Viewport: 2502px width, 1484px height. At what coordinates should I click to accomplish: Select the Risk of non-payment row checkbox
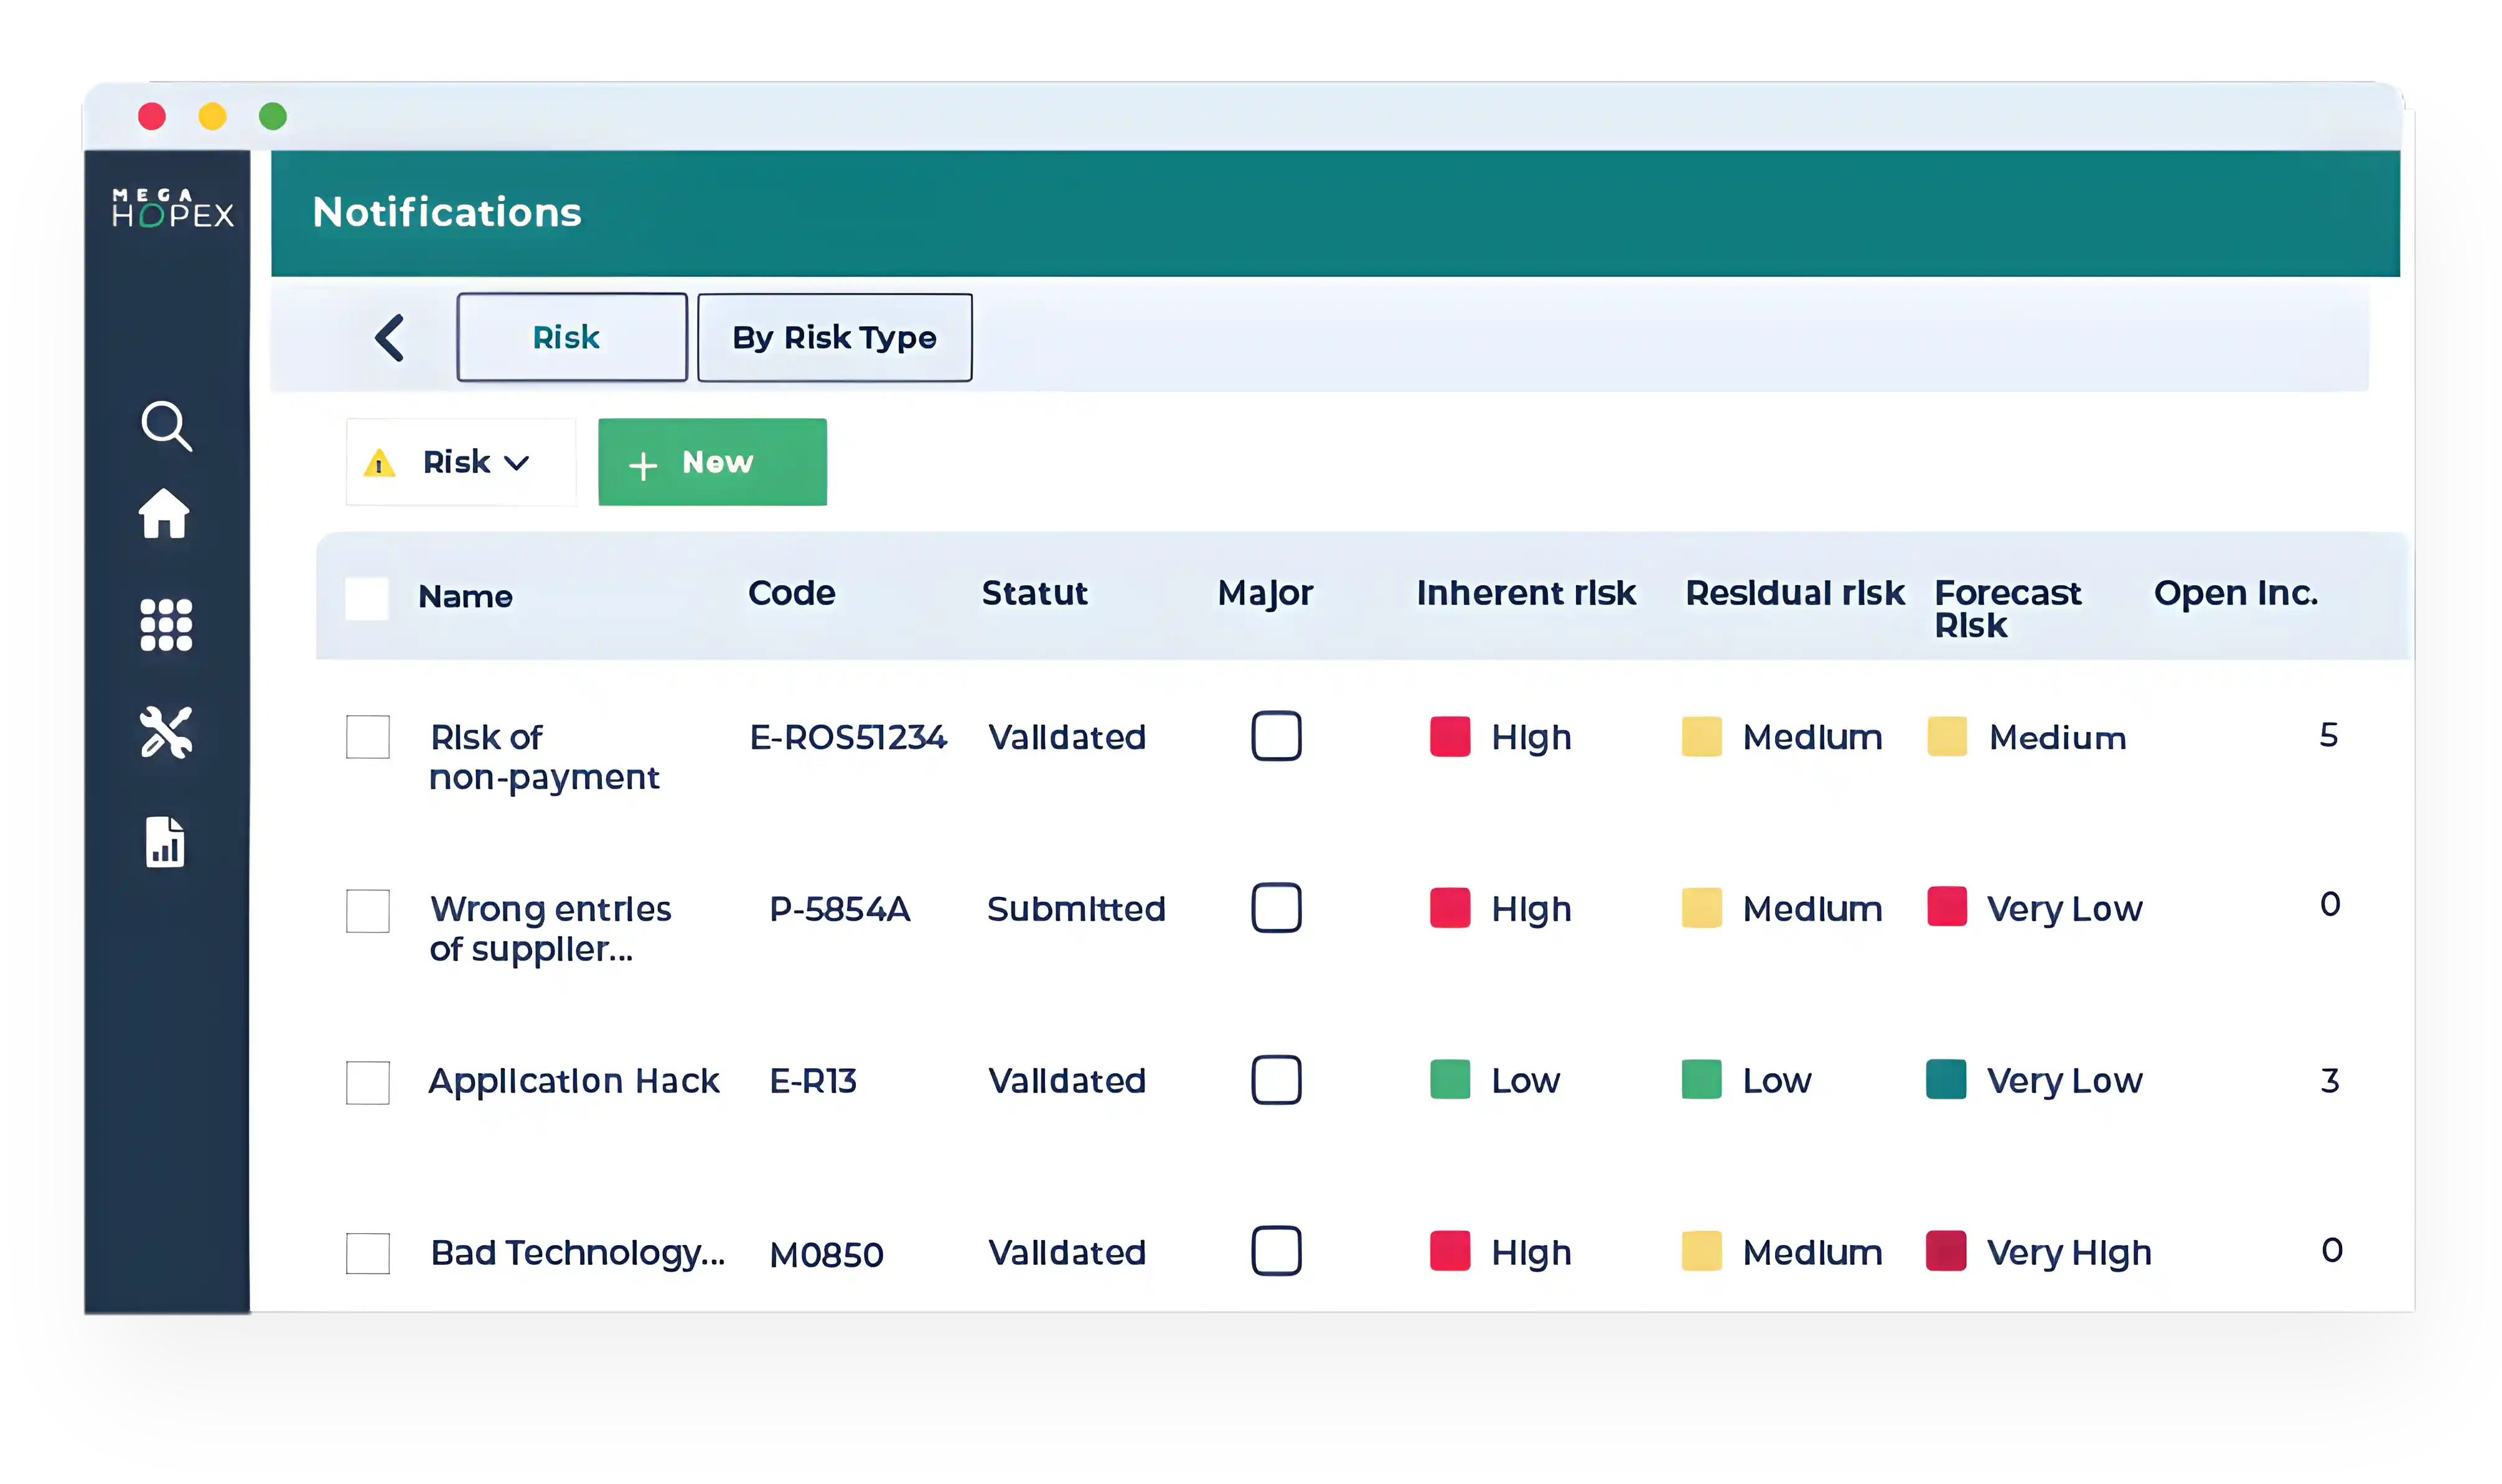tap(368, 737)
